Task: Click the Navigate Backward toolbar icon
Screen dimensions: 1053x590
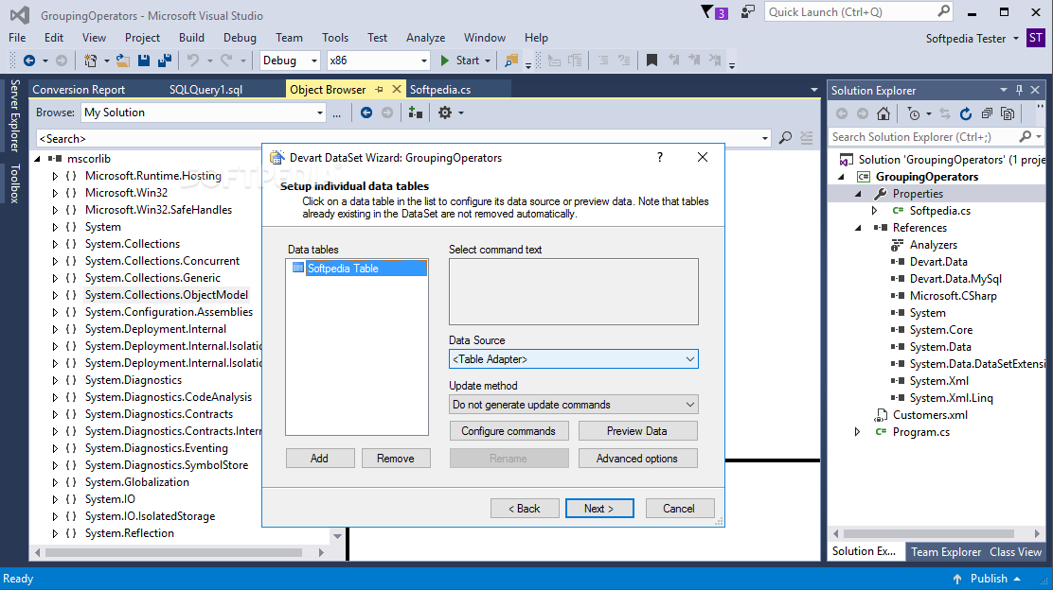Action: click(x=28, y=61)
